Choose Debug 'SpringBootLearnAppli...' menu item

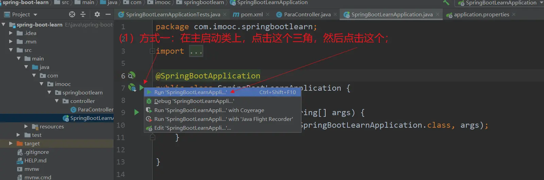[x=223, y=101]
